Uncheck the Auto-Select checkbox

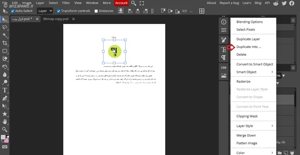(13, 11)
